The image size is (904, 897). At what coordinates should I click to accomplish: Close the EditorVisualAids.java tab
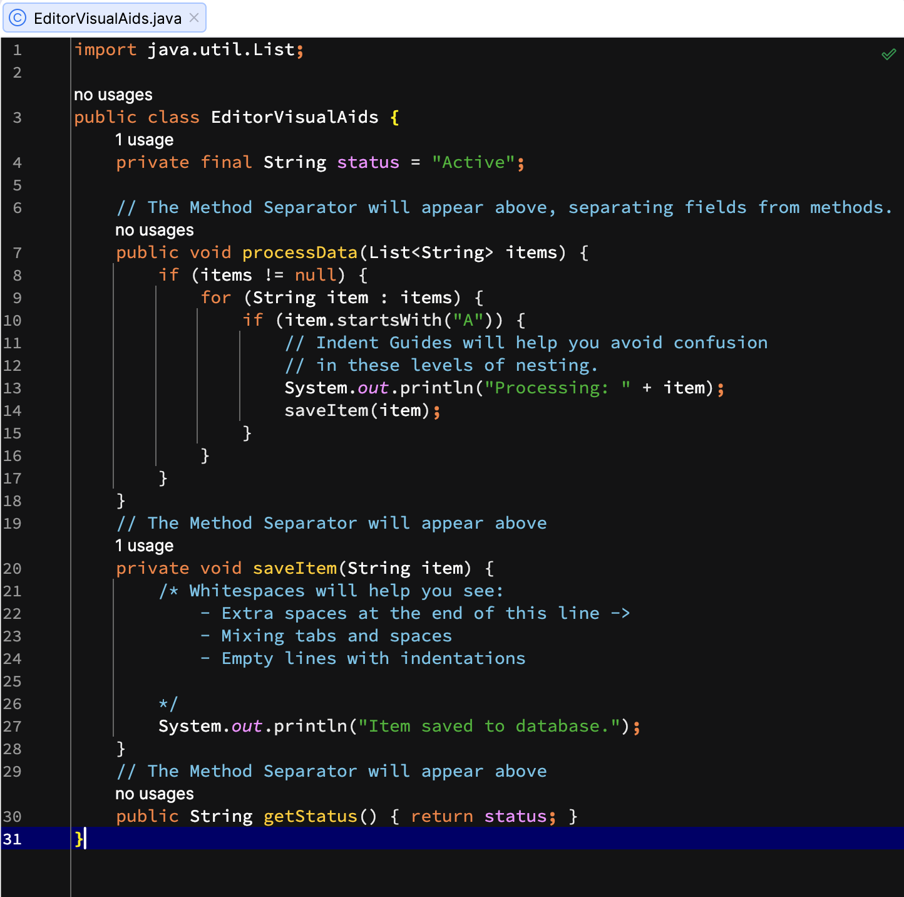point(194,18)
